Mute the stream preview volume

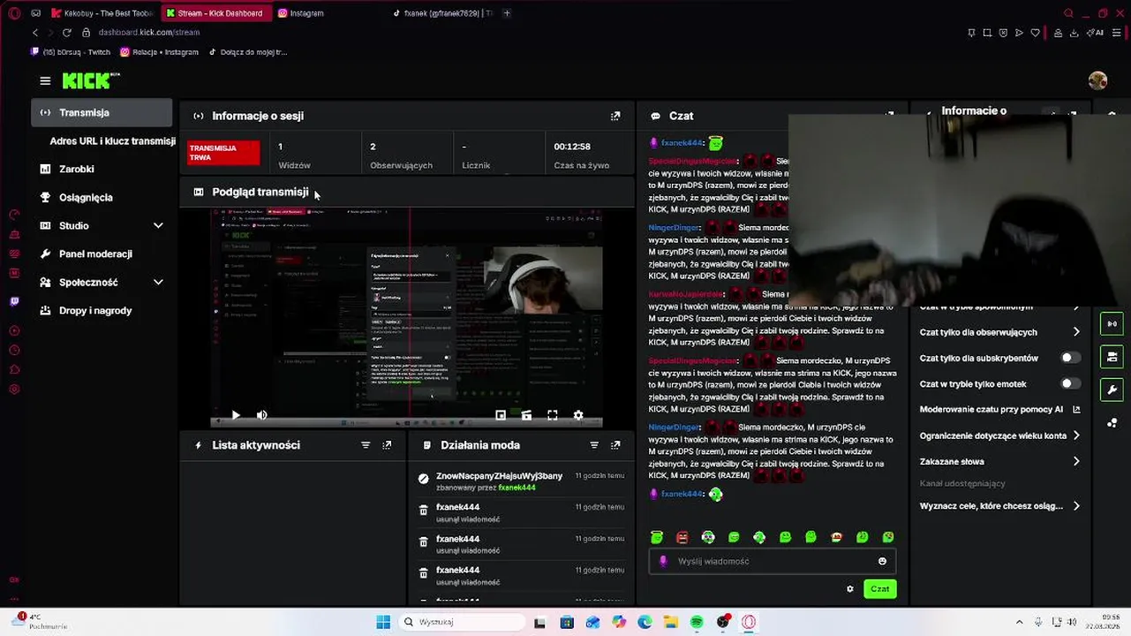click(261, 415)
